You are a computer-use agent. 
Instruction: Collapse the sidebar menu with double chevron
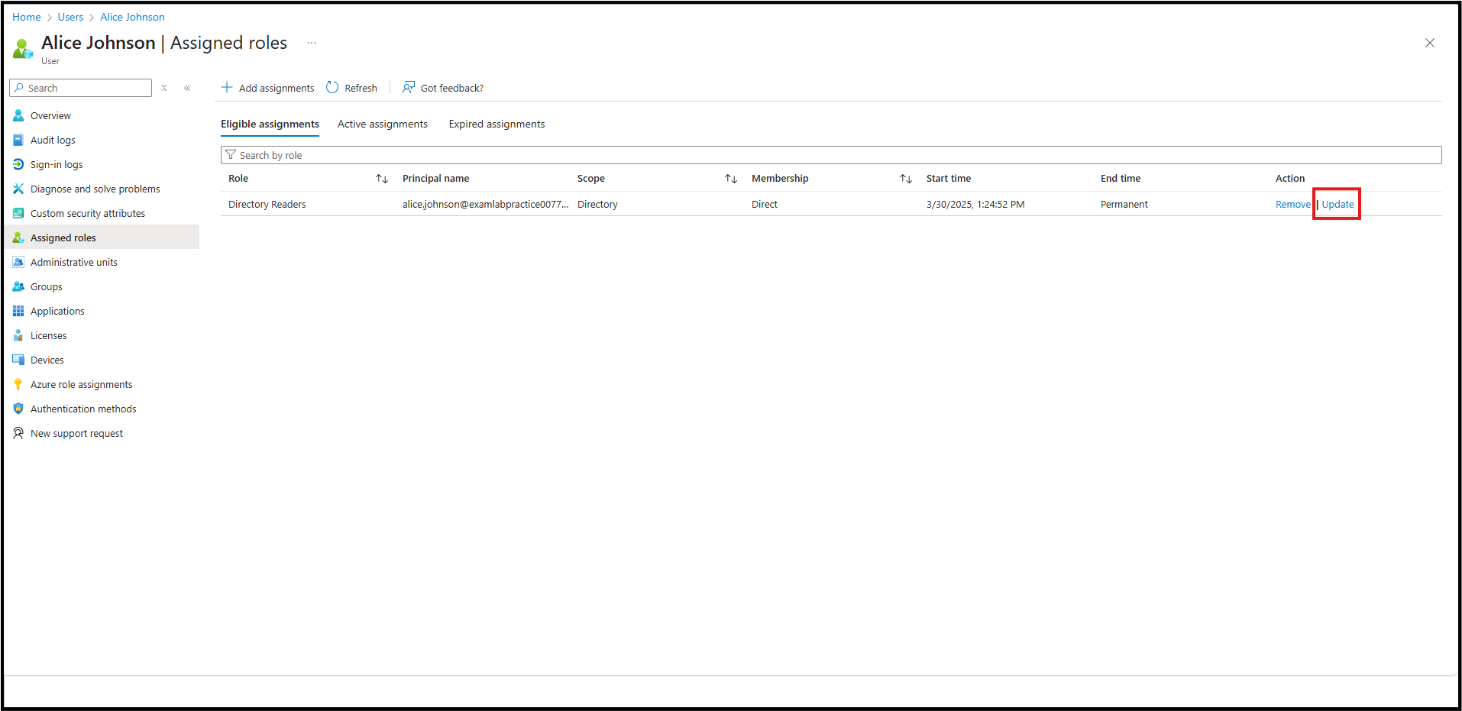pyautogui.click(x=187, y=88)
